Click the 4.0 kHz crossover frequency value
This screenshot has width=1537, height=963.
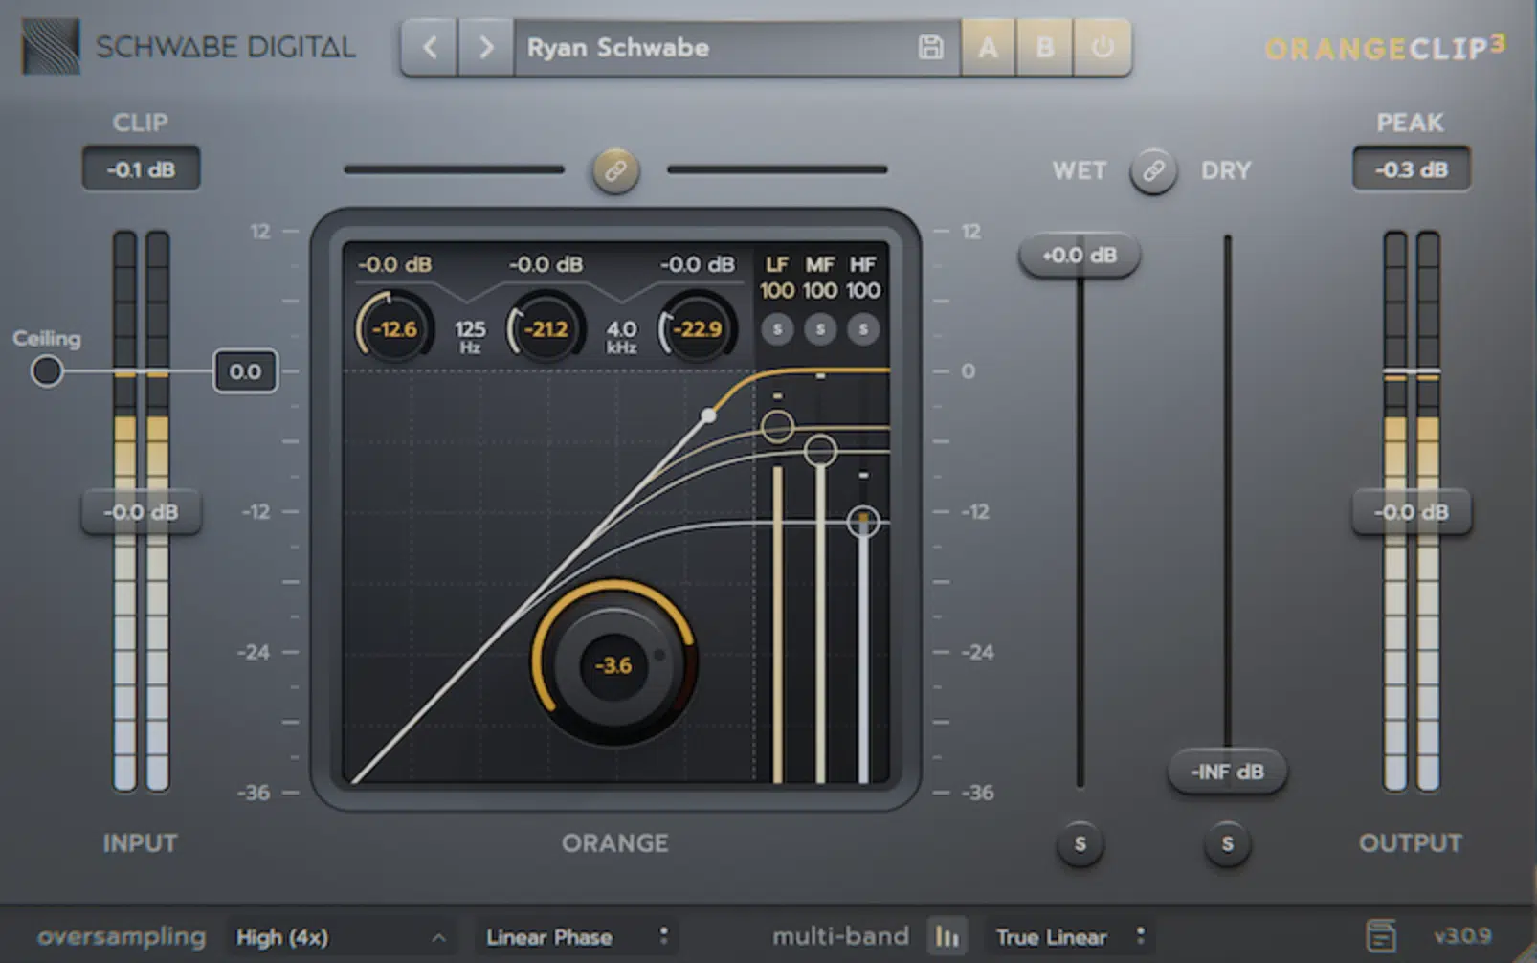[621, 336]
